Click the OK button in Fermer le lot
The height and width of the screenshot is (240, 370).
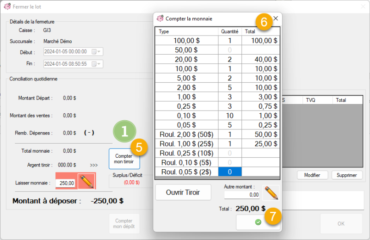pos(341,223)
